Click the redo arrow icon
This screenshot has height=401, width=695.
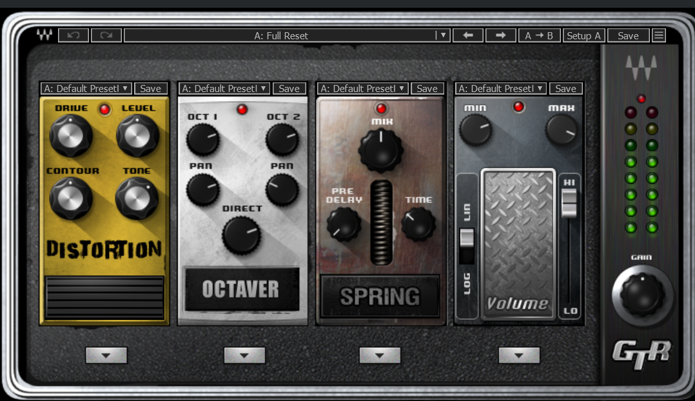coord(106,35)
